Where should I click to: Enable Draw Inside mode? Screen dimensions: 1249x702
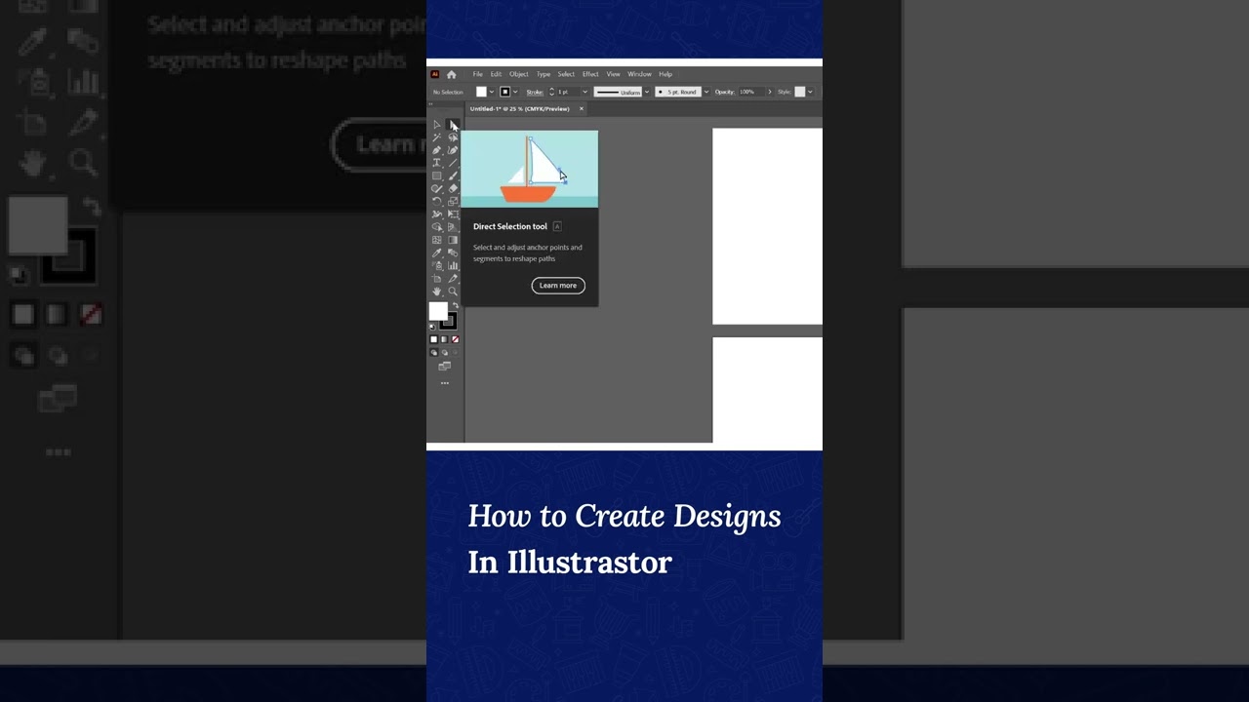click(x=455, y=352)
